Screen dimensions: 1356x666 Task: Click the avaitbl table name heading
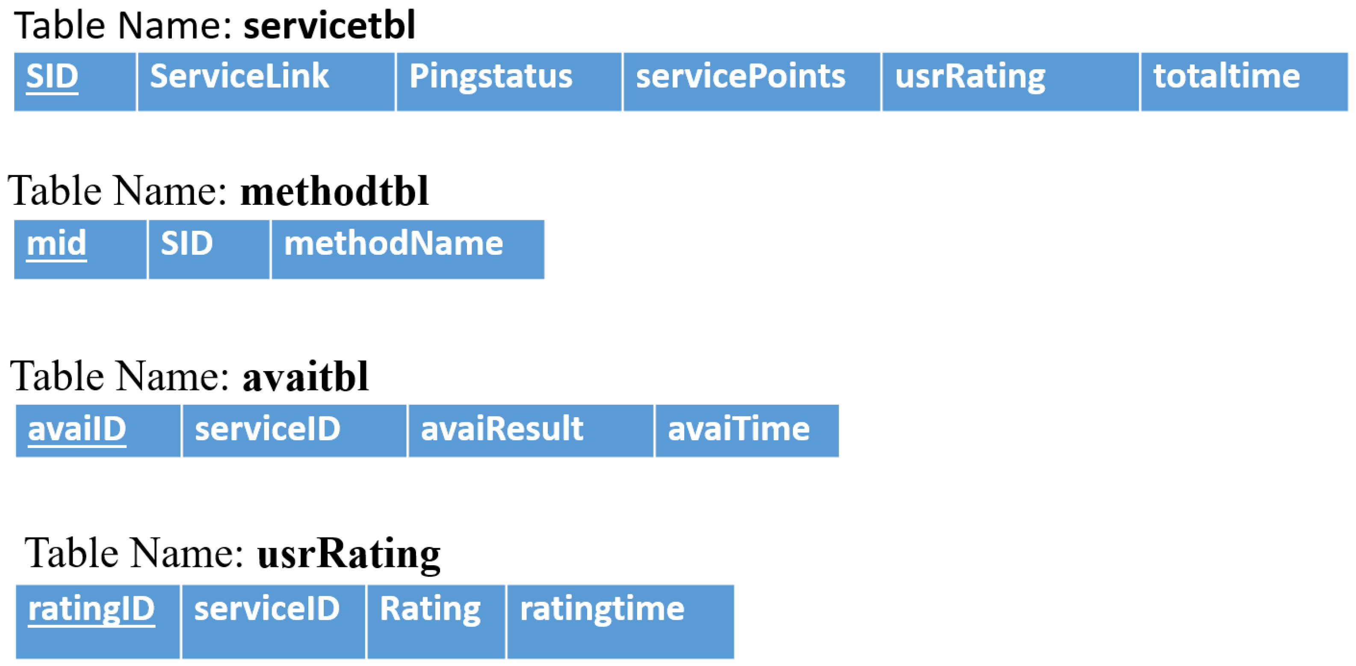coord(305,377)
